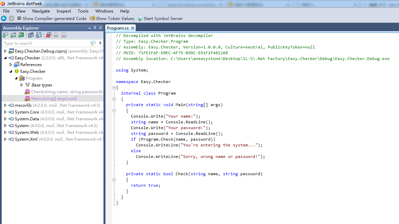Image resolution: width=399 pixels, height=224 pixels.
Task: Open the File menu
Action: click(6, 11)
